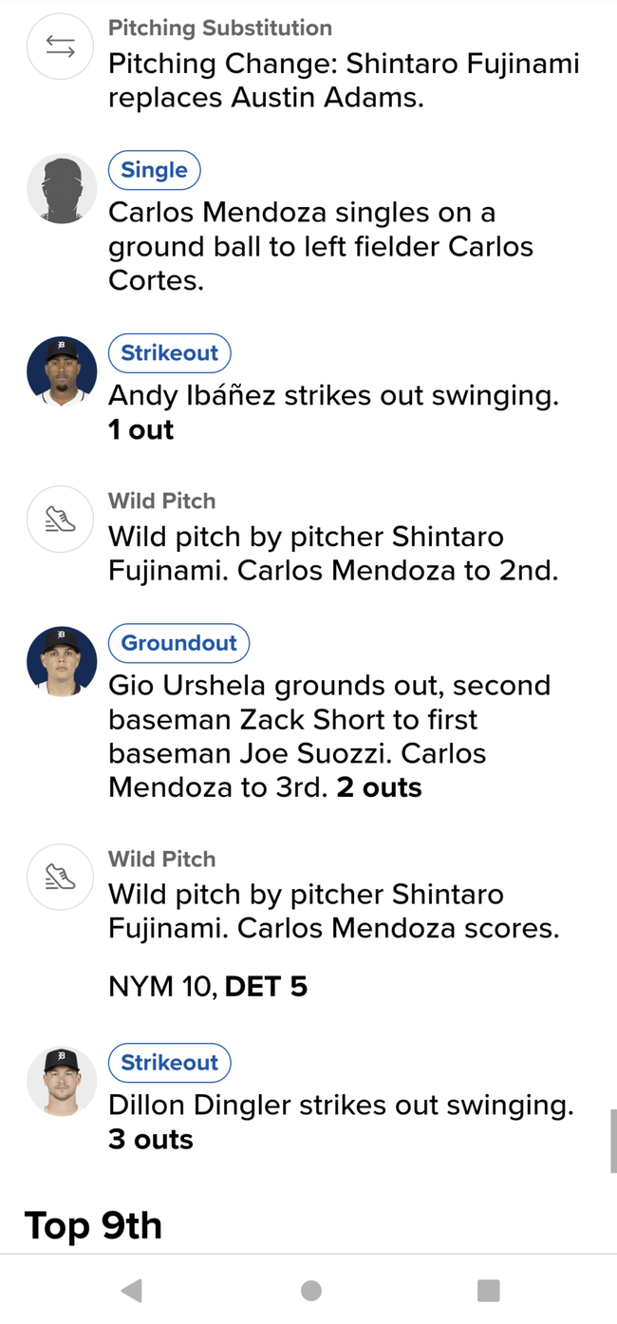The width and height of the screenshot is (617, 1324).
Task: Tap the NYM 10, DET 5 score line
Action: coord(208,987)
